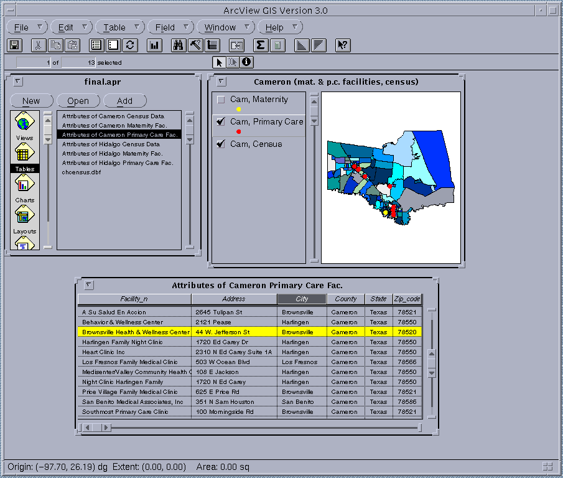Click the yellow Maternity legend symbol
Screen dimensions: 563x478
tap(239, 109)
